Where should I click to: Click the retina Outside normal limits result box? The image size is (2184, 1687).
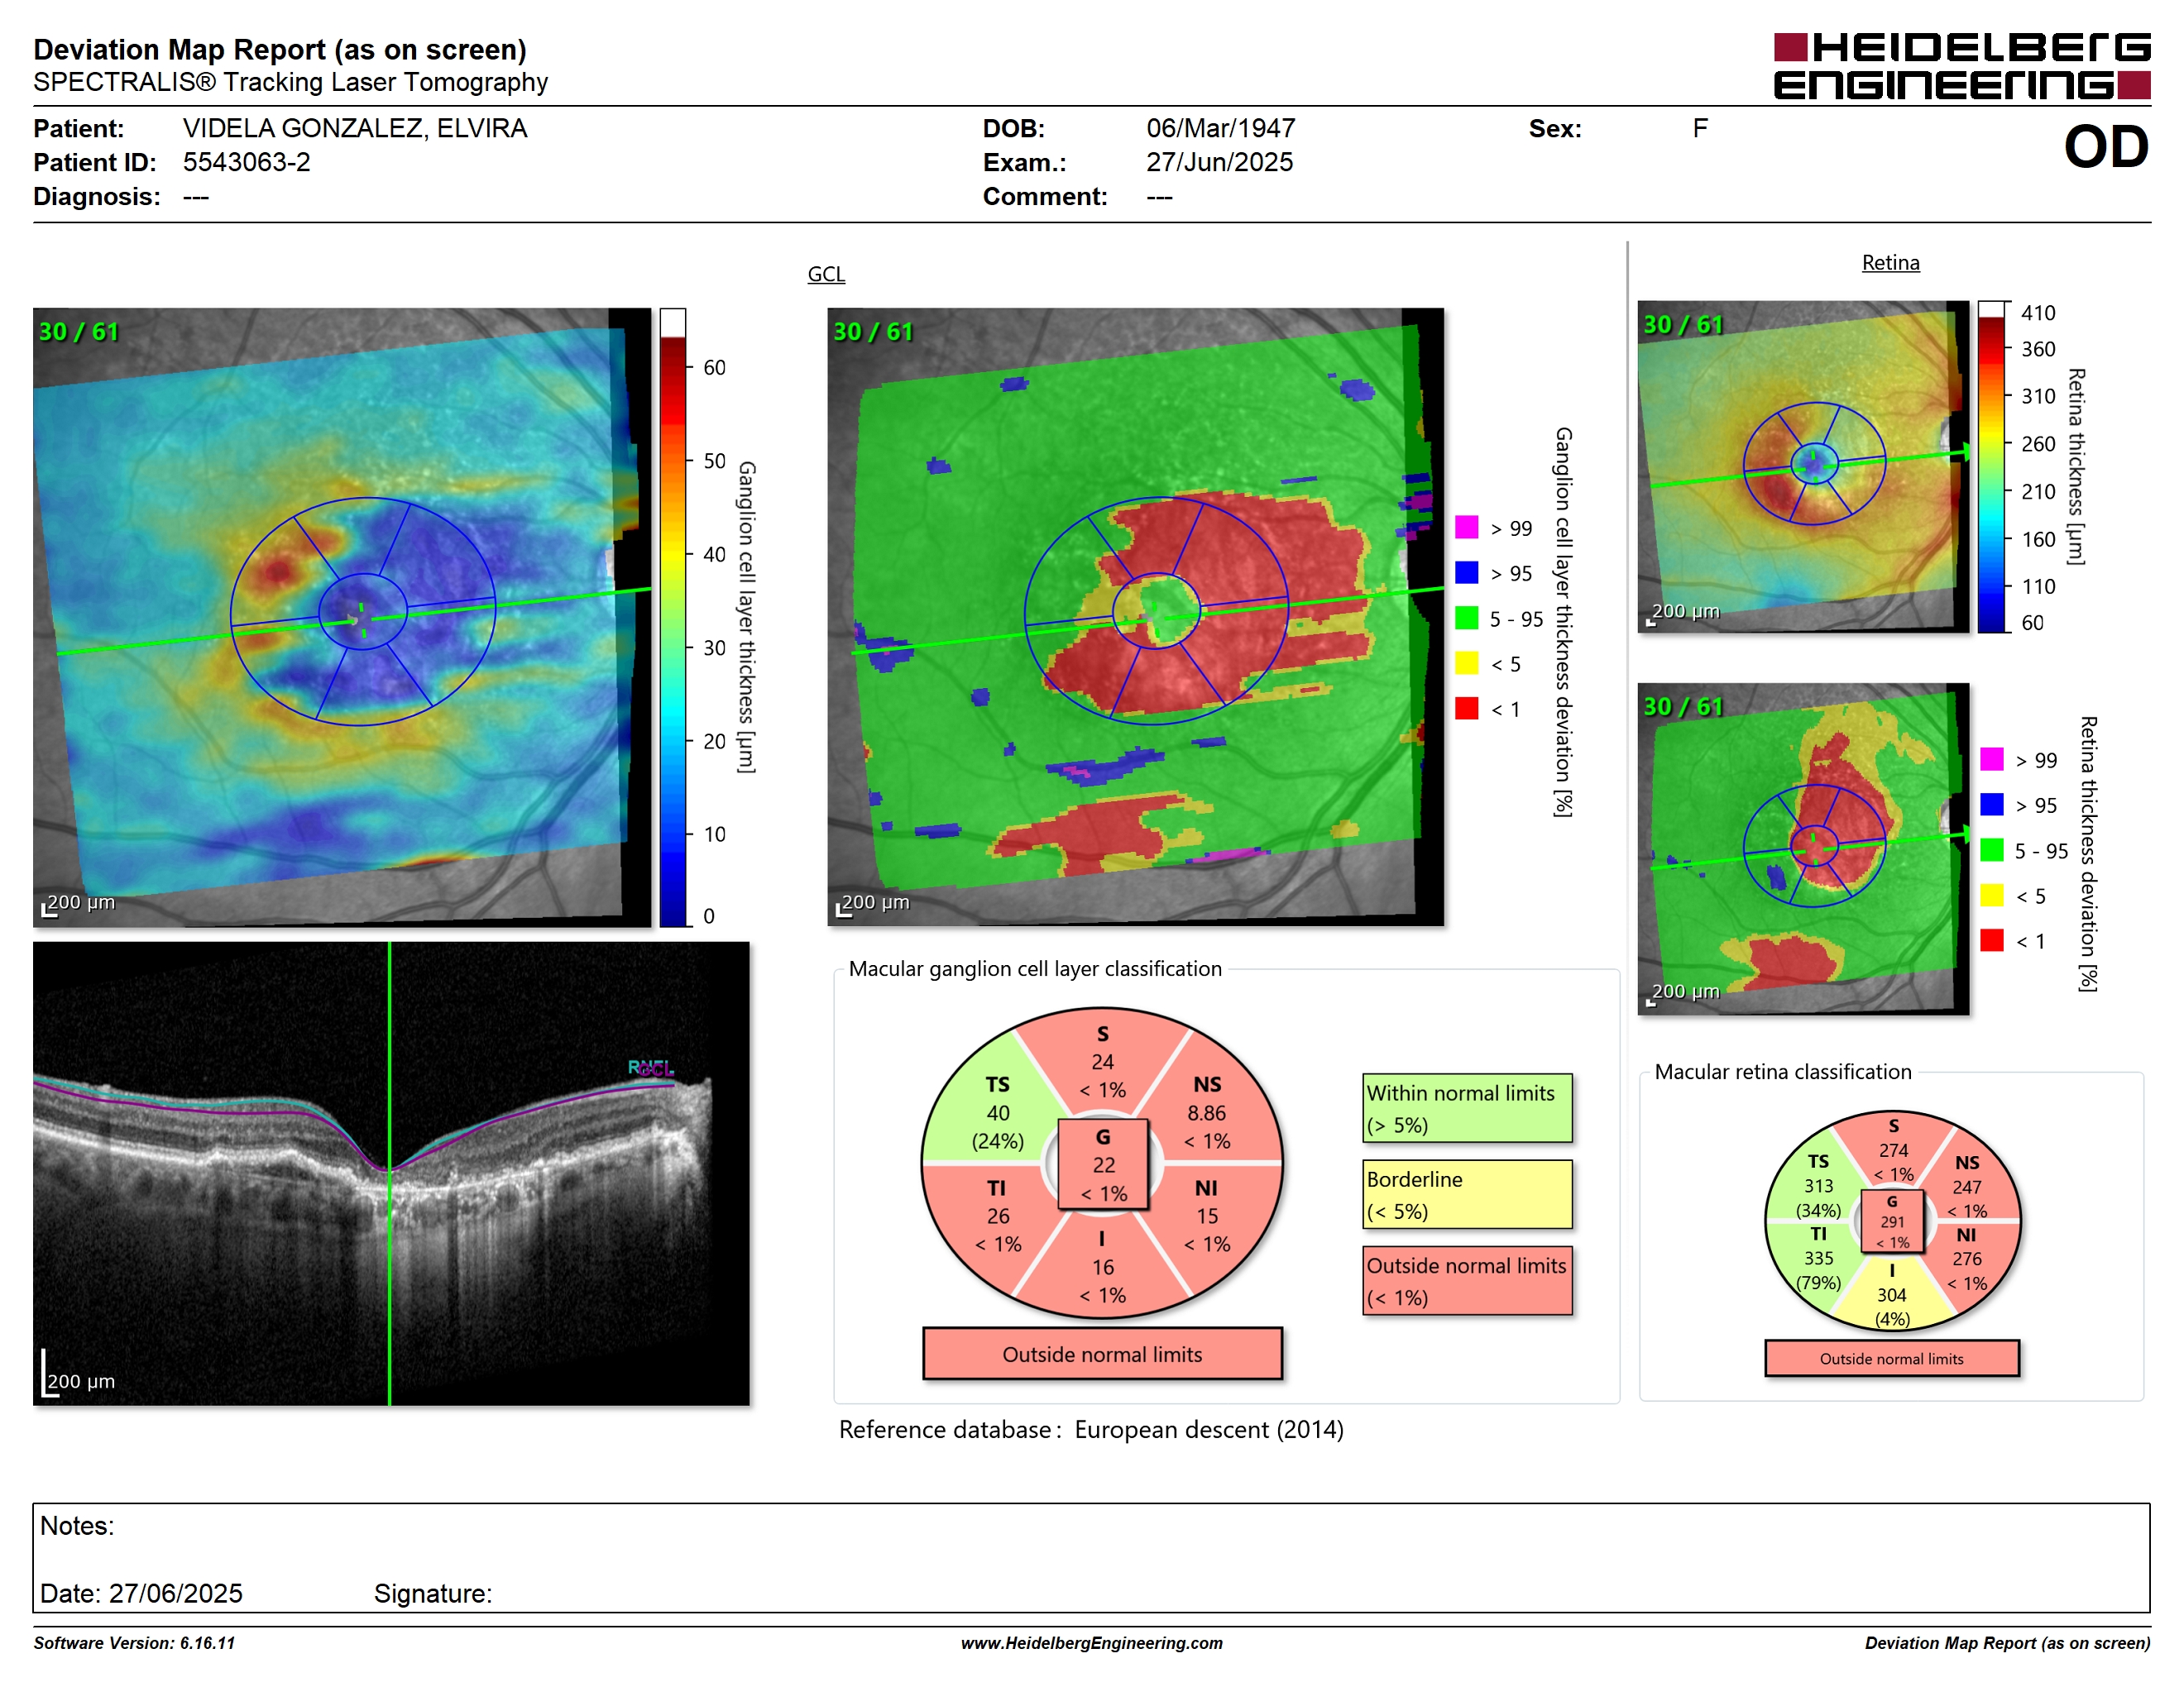coord(1891,1358)
